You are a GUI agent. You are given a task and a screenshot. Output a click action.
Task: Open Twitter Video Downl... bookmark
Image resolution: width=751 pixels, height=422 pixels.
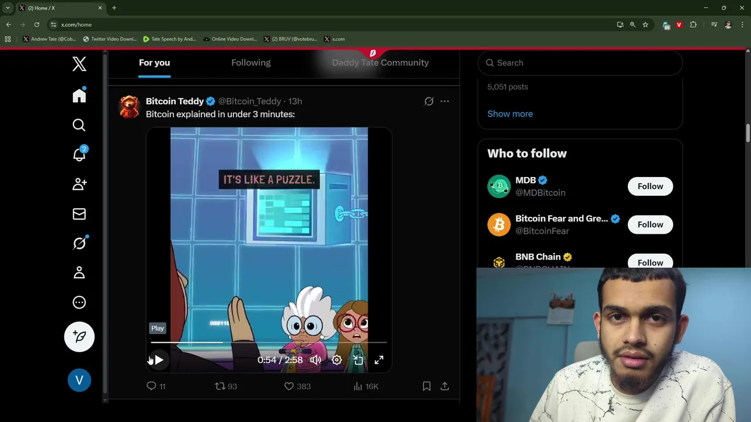point(110,39)
